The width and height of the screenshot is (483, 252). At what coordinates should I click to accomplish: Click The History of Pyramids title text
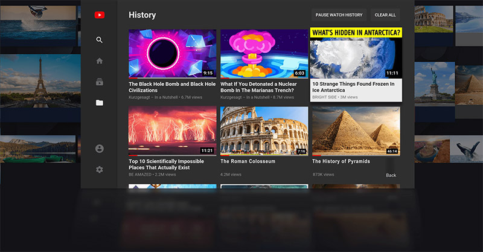click(341, 161)
